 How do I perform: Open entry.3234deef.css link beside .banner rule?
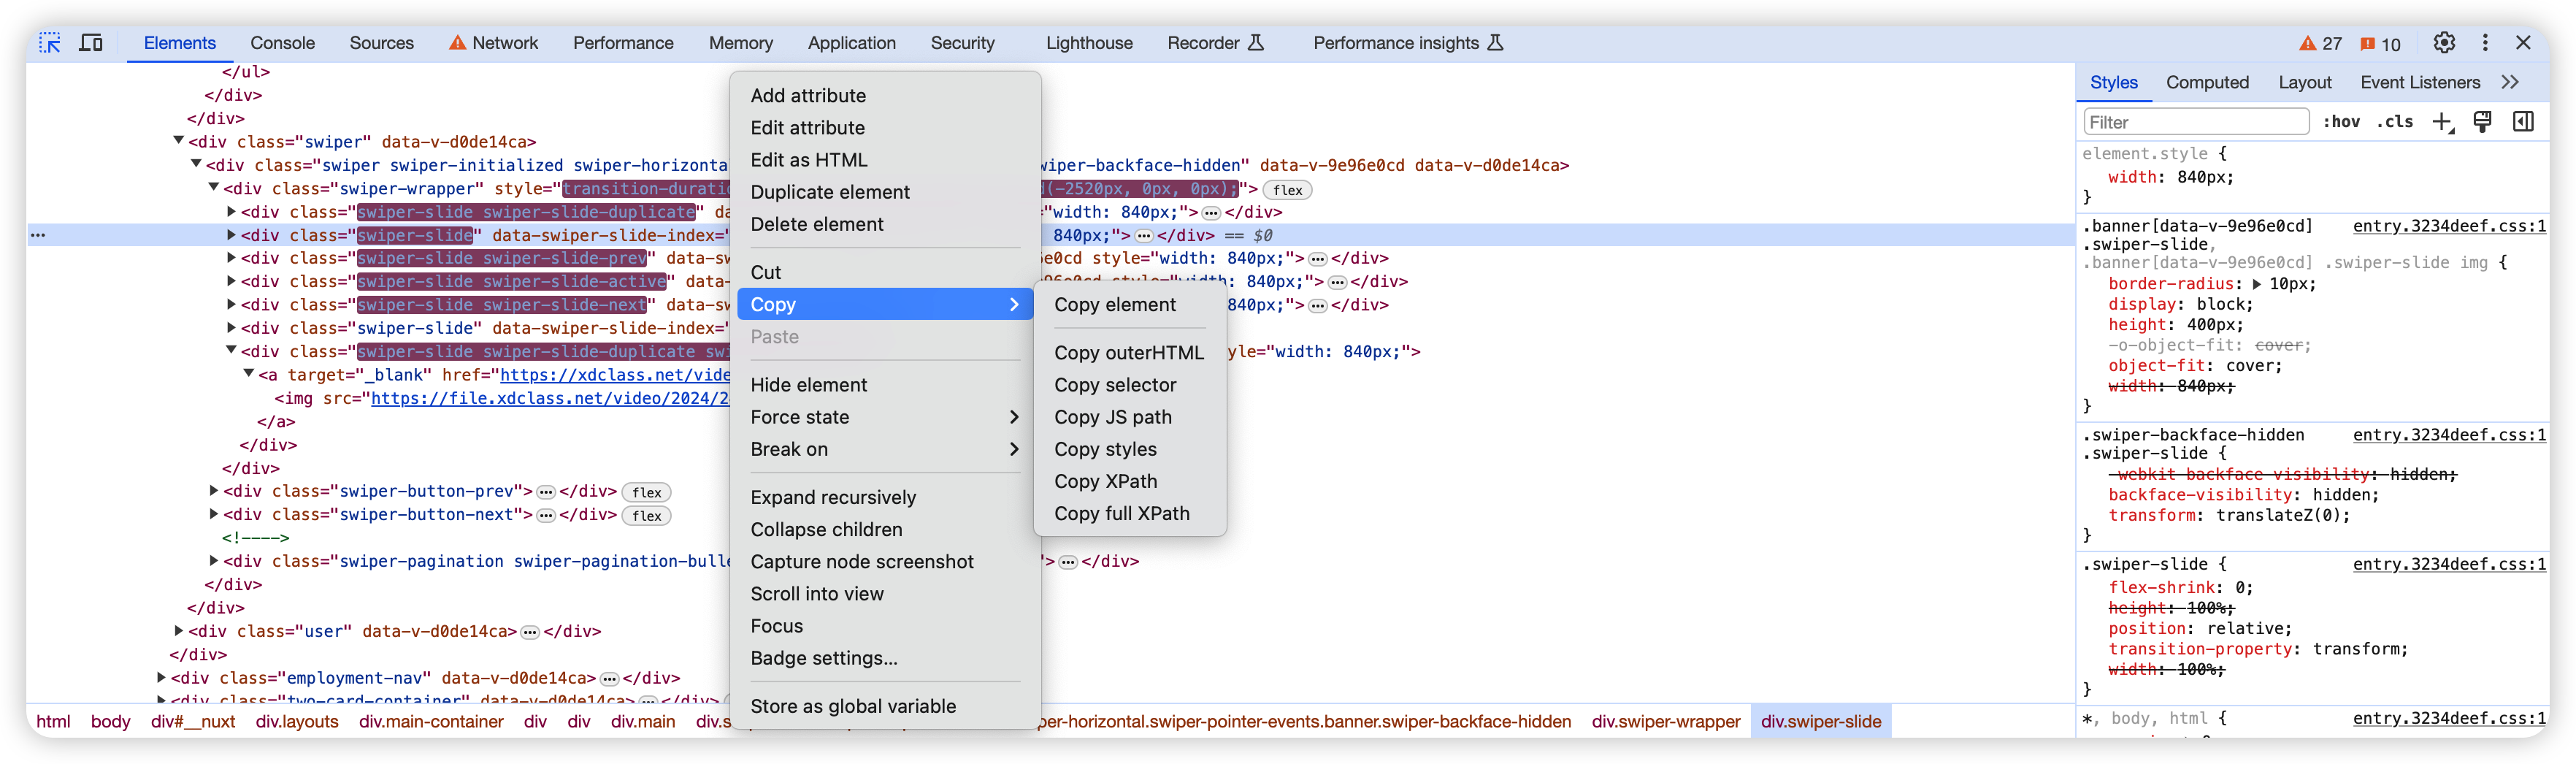coord(2449,227)
